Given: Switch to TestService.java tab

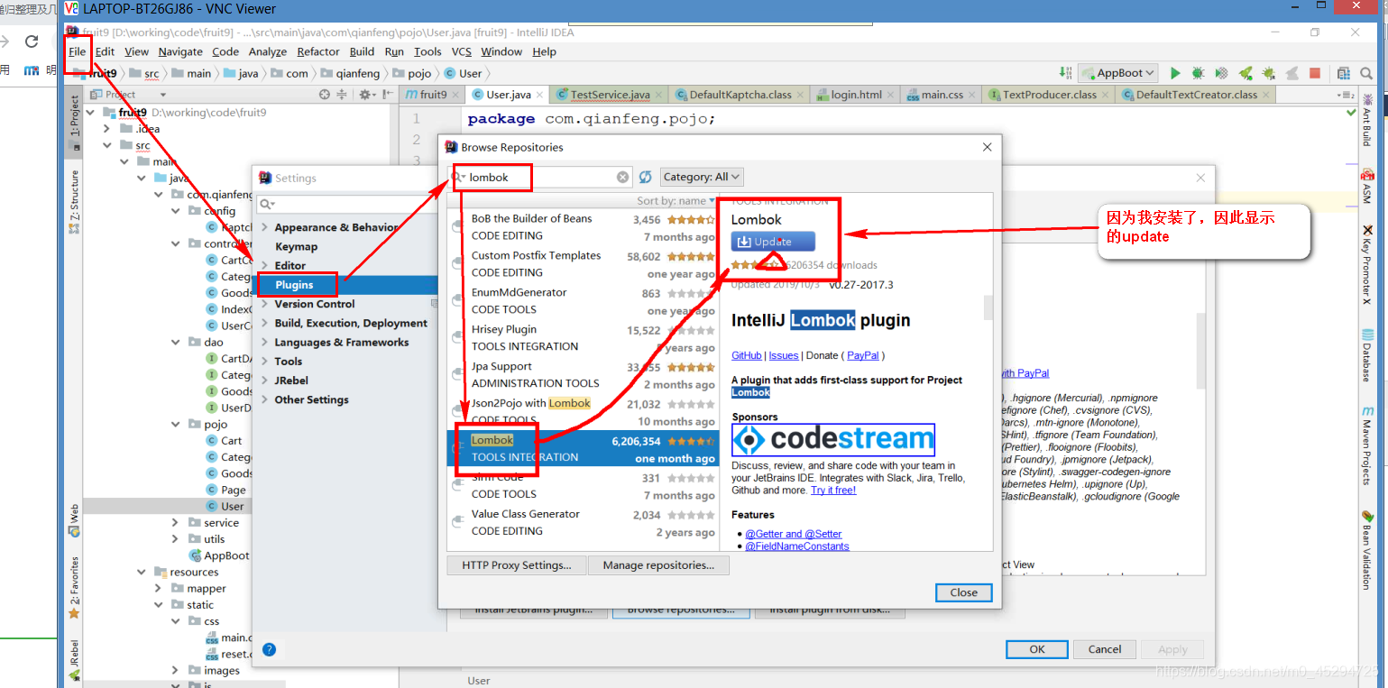Looking at the screenshot, I should click(x=610, y=95).
